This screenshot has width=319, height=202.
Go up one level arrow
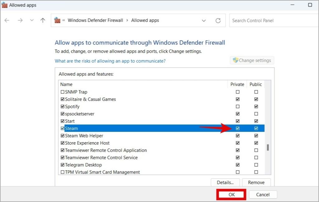43,20
